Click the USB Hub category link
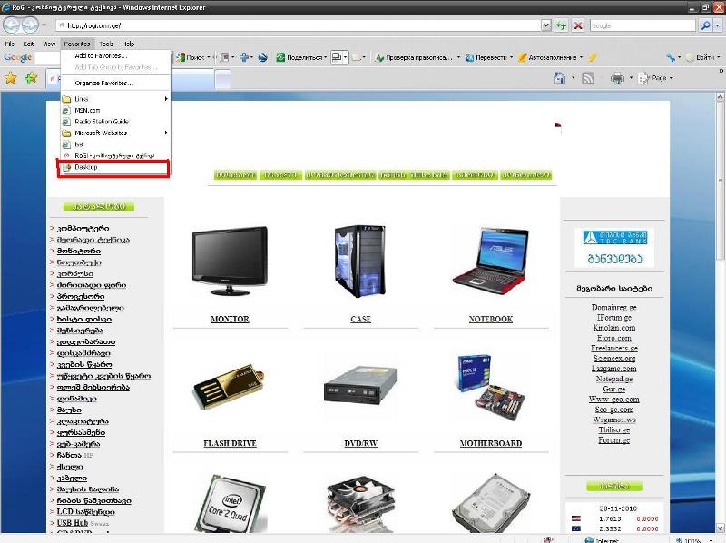The image size is (726, 543). tap(73, 523)
